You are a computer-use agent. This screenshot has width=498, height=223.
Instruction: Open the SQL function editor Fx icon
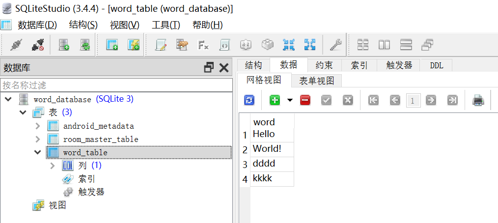coord(203,45)
